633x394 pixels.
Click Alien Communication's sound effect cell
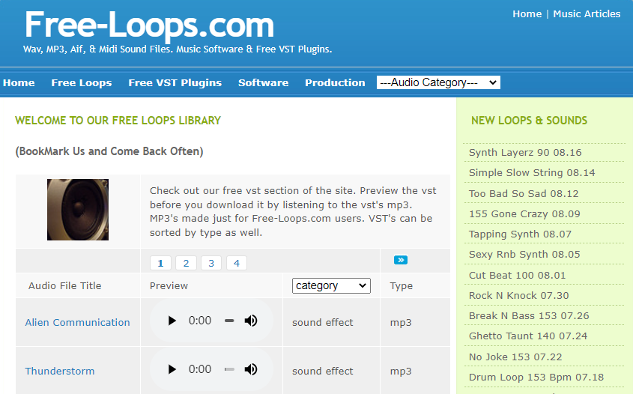(x=323, y=323)
